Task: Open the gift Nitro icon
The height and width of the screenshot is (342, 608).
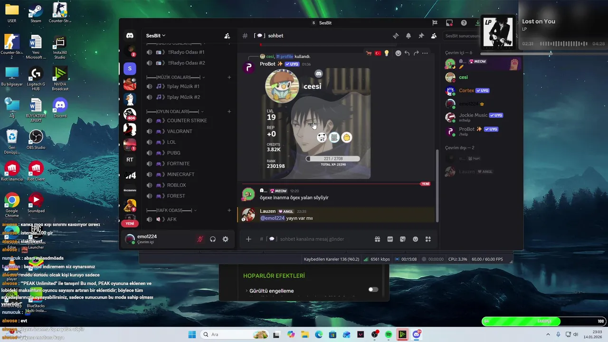Action: (x=377, y=239)
